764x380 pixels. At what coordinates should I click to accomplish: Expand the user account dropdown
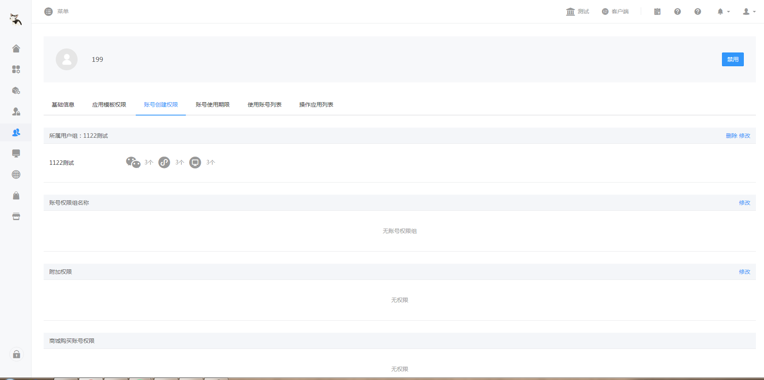click(749, 12)
